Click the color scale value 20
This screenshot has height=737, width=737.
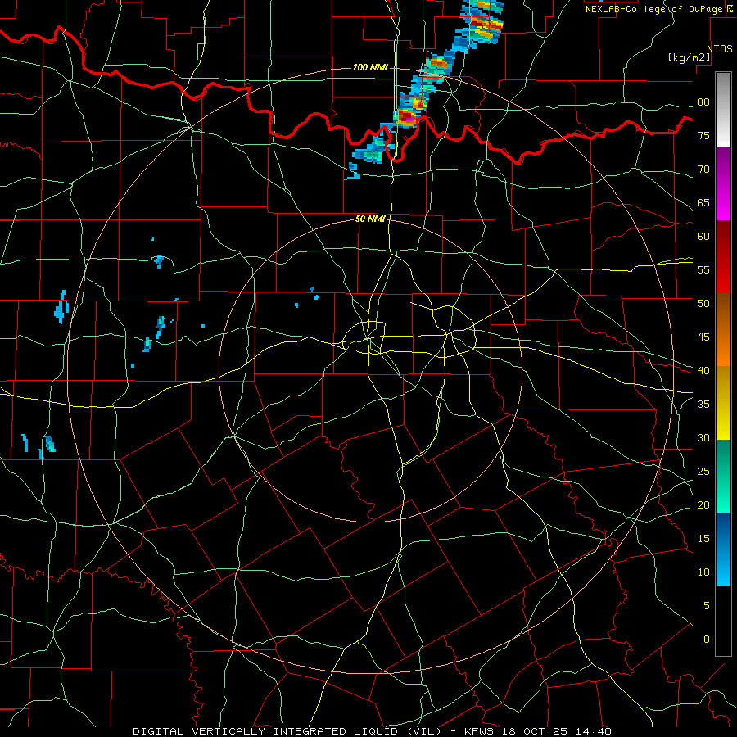pyautogui.click(x=703, y=504)
